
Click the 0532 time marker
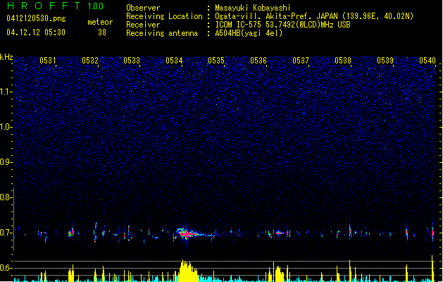coord(90,61)
